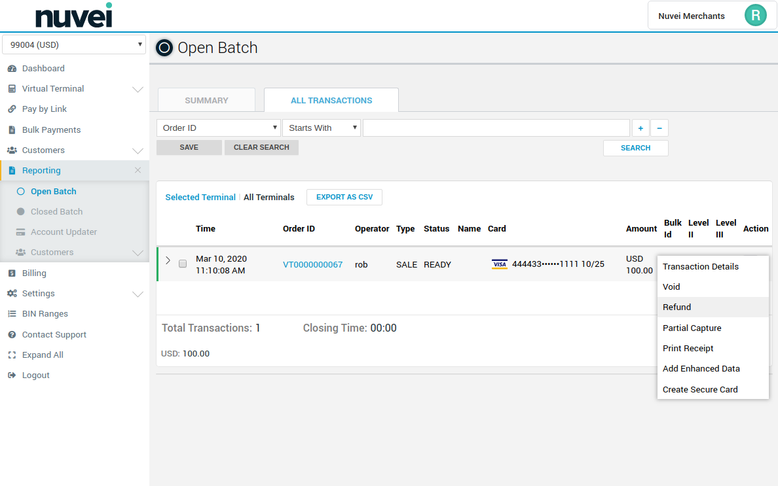The width and height of the screenshot is (778, 486).
Task: Expand the Settings menu chevron
Action: 138,294
